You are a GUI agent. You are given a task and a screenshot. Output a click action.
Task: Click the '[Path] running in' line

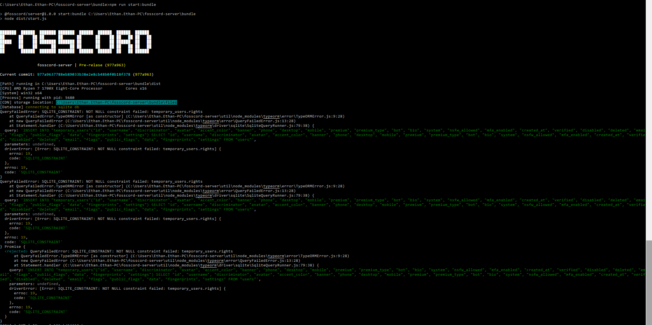(x=80, y=84)
